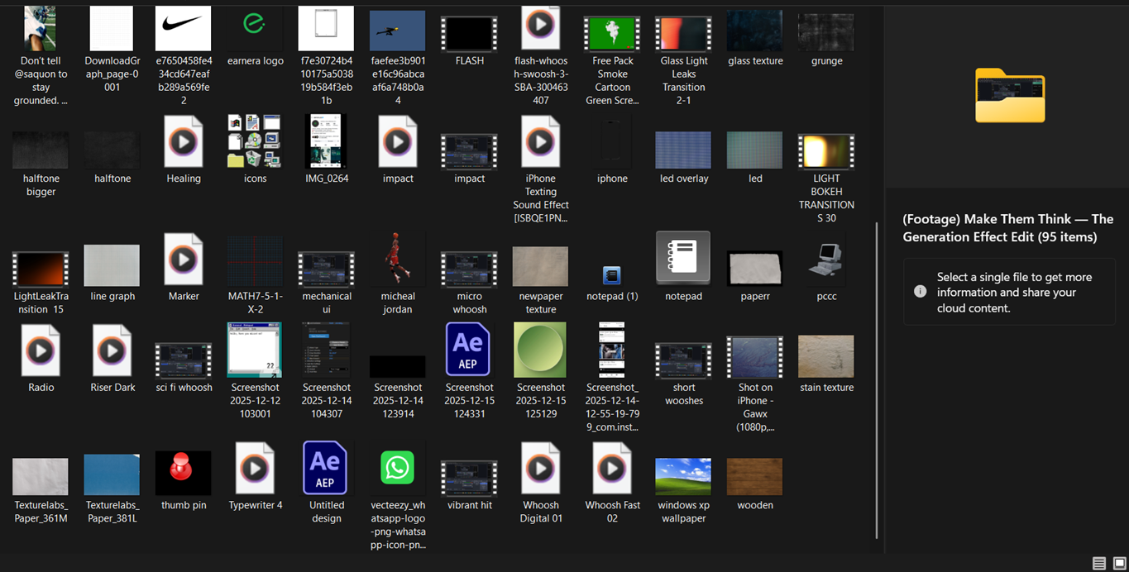
Task: Switch to details list view
Action: tap(1098, 563)
